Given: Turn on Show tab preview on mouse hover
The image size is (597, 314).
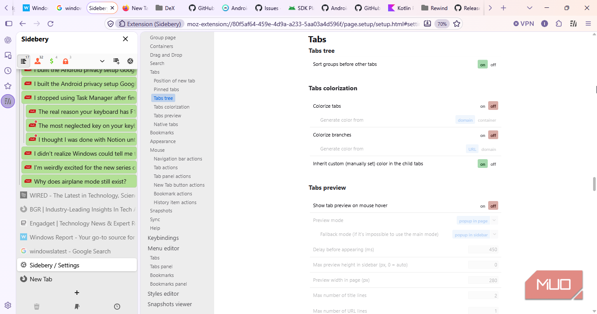Looking at the screenshot, I should click(482, 206).
